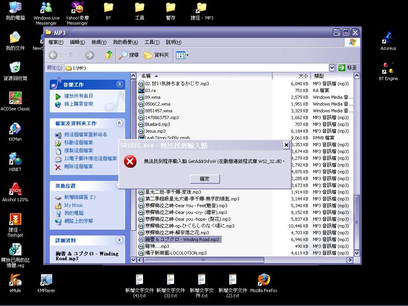This screenshot has height=306, width=408.
Task: Sort by 名稱 column header
Action: click(x=204, y=76)
